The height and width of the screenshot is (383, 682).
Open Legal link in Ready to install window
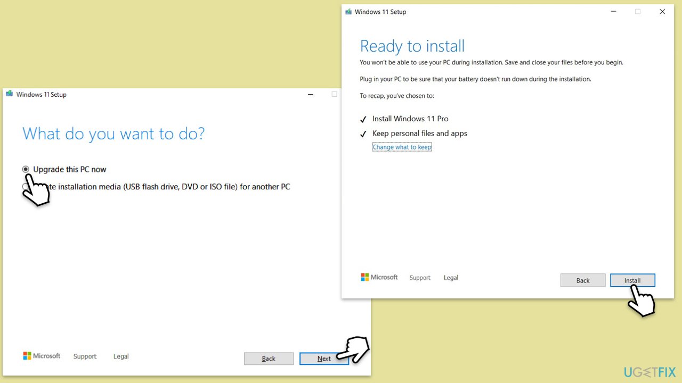451,278
